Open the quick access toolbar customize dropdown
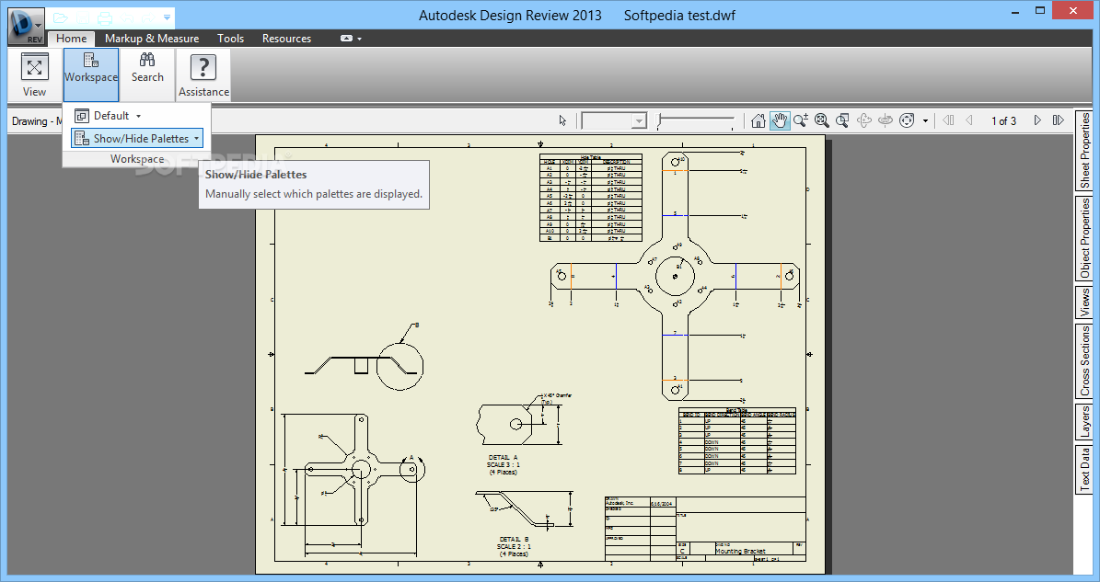This screenshot has width=1100, height=582. 167,17
